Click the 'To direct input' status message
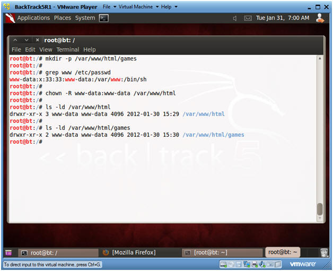The image size is (333, 271). pyautogui.click(x=52, y=265)
